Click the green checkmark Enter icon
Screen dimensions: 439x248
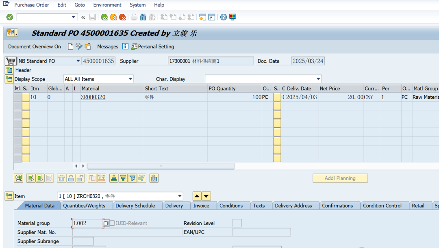[10, 17]
